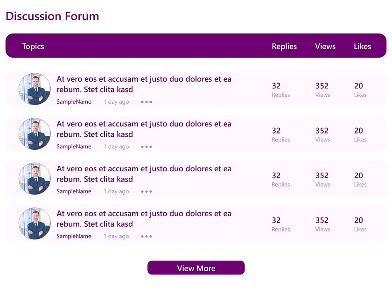Viewport: 392px width, 294px height.
Task: Click the View More button
Action: [x=196, y=268]
